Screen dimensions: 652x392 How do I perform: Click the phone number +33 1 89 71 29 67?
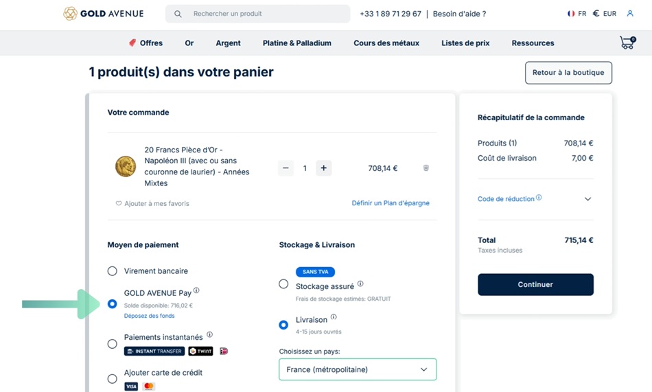click(391, 14)
